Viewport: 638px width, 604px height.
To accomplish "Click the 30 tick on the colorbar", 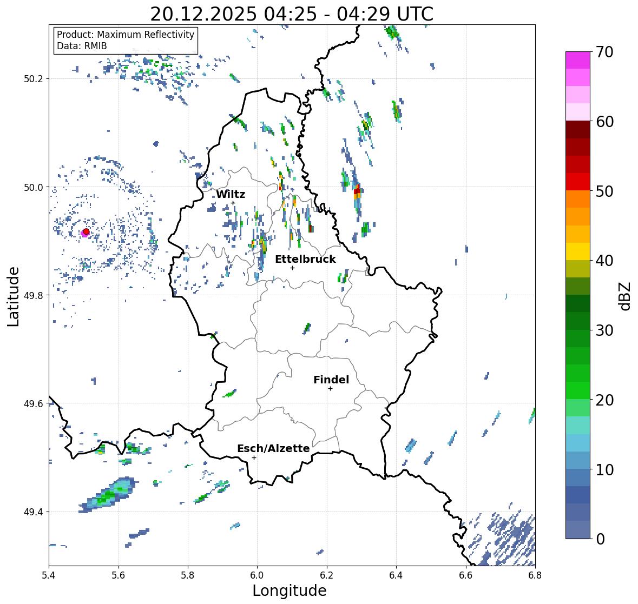I will pos(604,330).
